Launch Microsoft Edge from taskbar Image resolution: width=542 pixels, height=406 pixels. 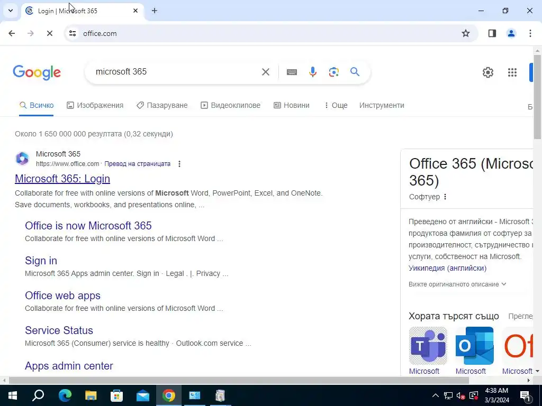point(65,395)
